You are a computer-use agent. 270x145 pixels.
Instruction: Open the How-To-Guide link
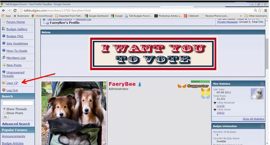point(17,51)
